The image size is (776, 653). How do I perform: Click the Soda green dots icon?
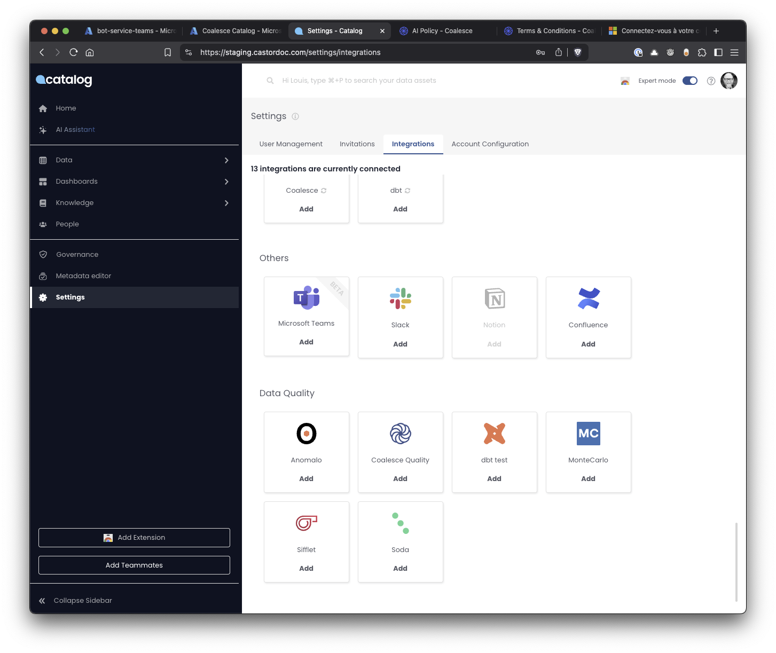[400, 523]
